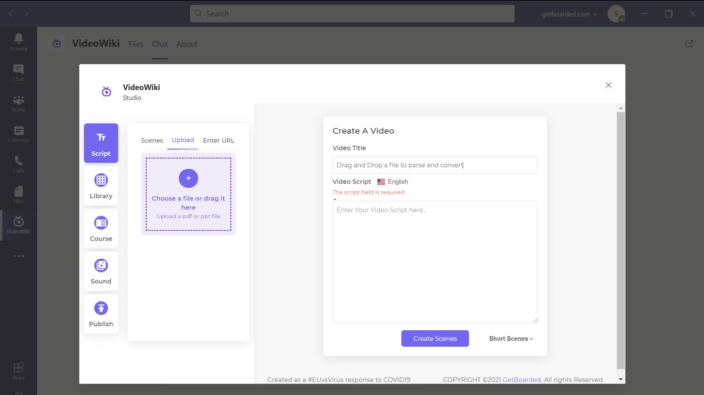Image resolution: width=704 pixels, height=395 pixels.
Task: Open the Course panel tile
Action: [101, 228]
